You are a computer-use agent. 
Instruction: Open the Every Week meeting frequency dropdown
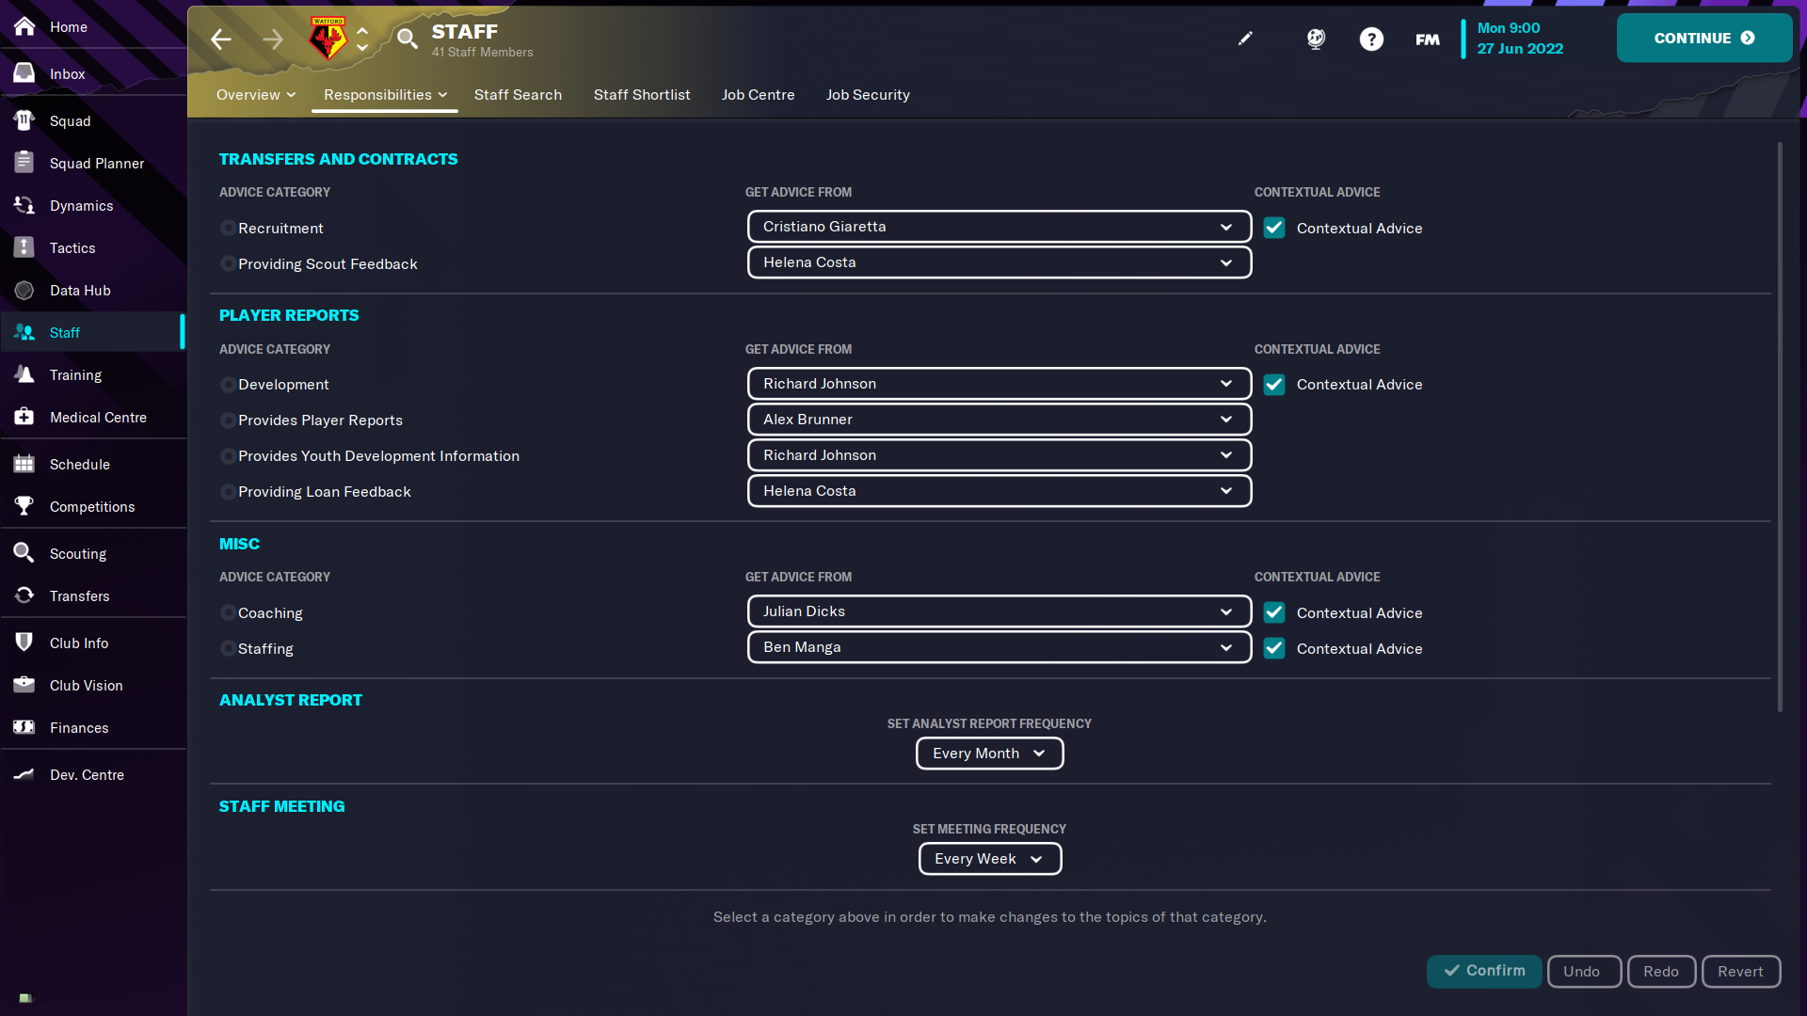[x=989, y=859]
